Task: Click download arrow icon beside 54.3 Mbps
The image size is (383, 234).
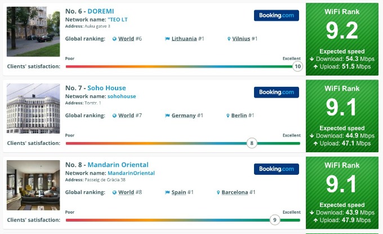Action: [x=311, y=59]
